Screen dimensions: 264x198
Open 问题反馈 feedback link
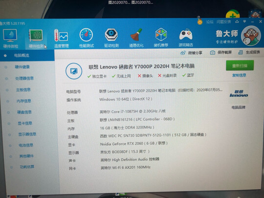pos(224,22)
